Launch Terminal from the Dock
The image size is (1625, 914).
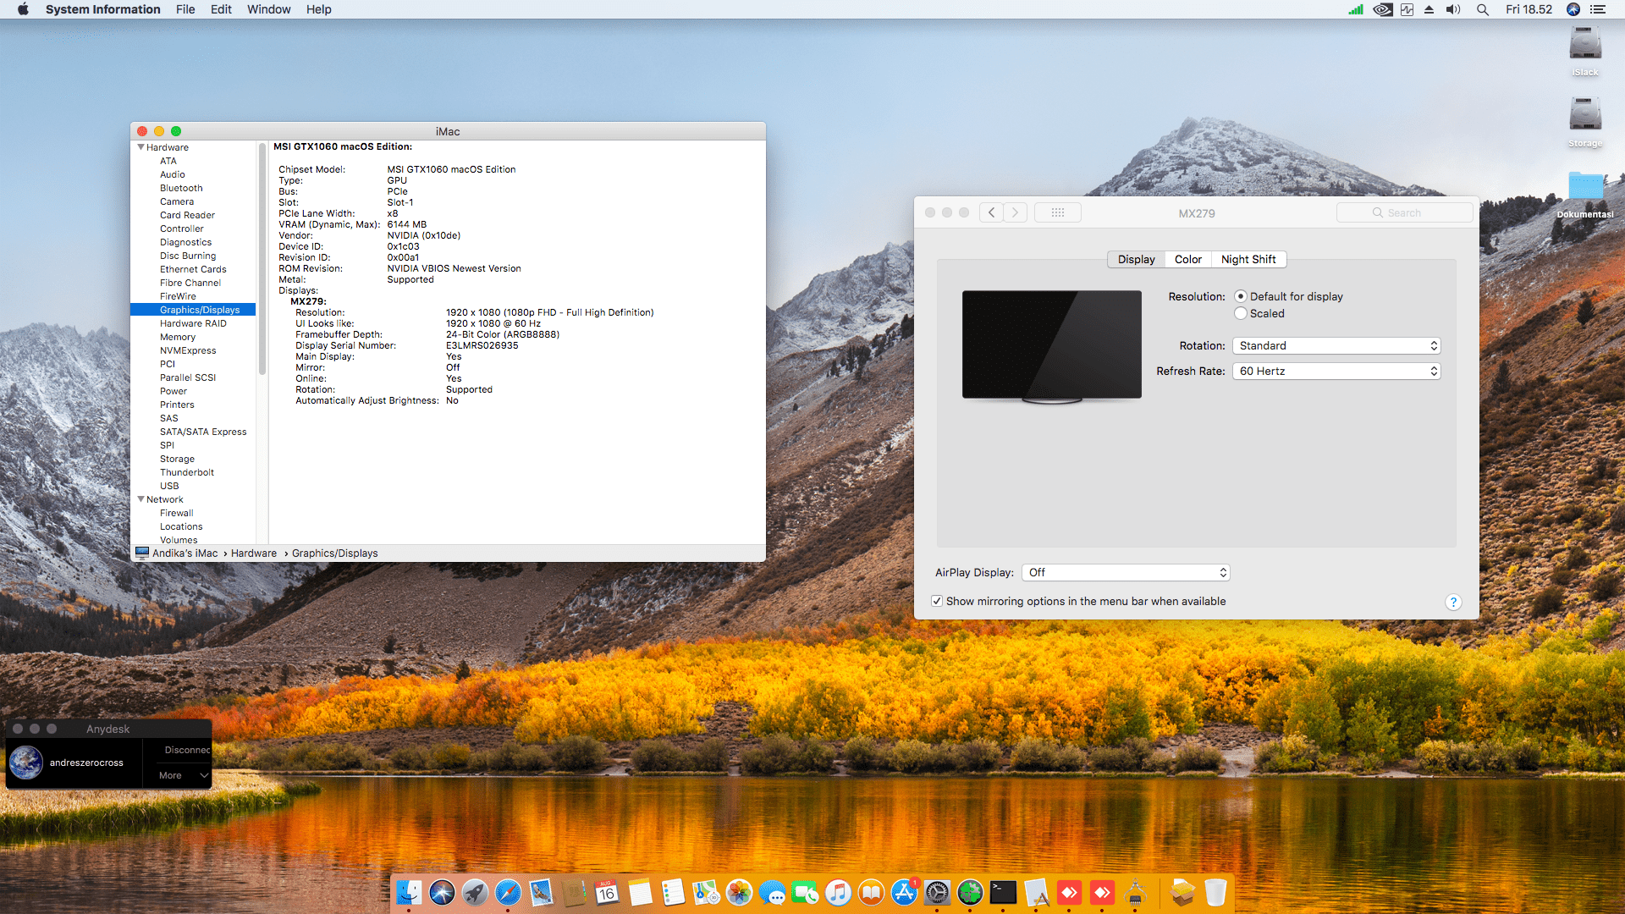[x=1004, y=892]
